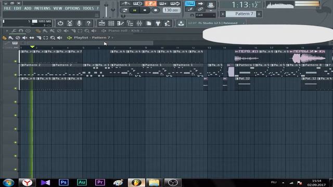Open the plugin picker plug icon
The height and width of the screenshot is (187, 333).
click(x=158, y=23)
